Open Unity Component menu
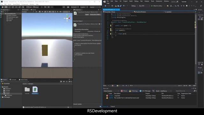Viewport: 204px width, 115px height. 25,4
